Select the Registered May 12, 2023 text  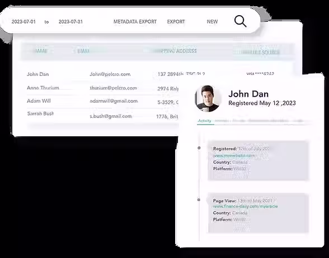tap(262, 103)
